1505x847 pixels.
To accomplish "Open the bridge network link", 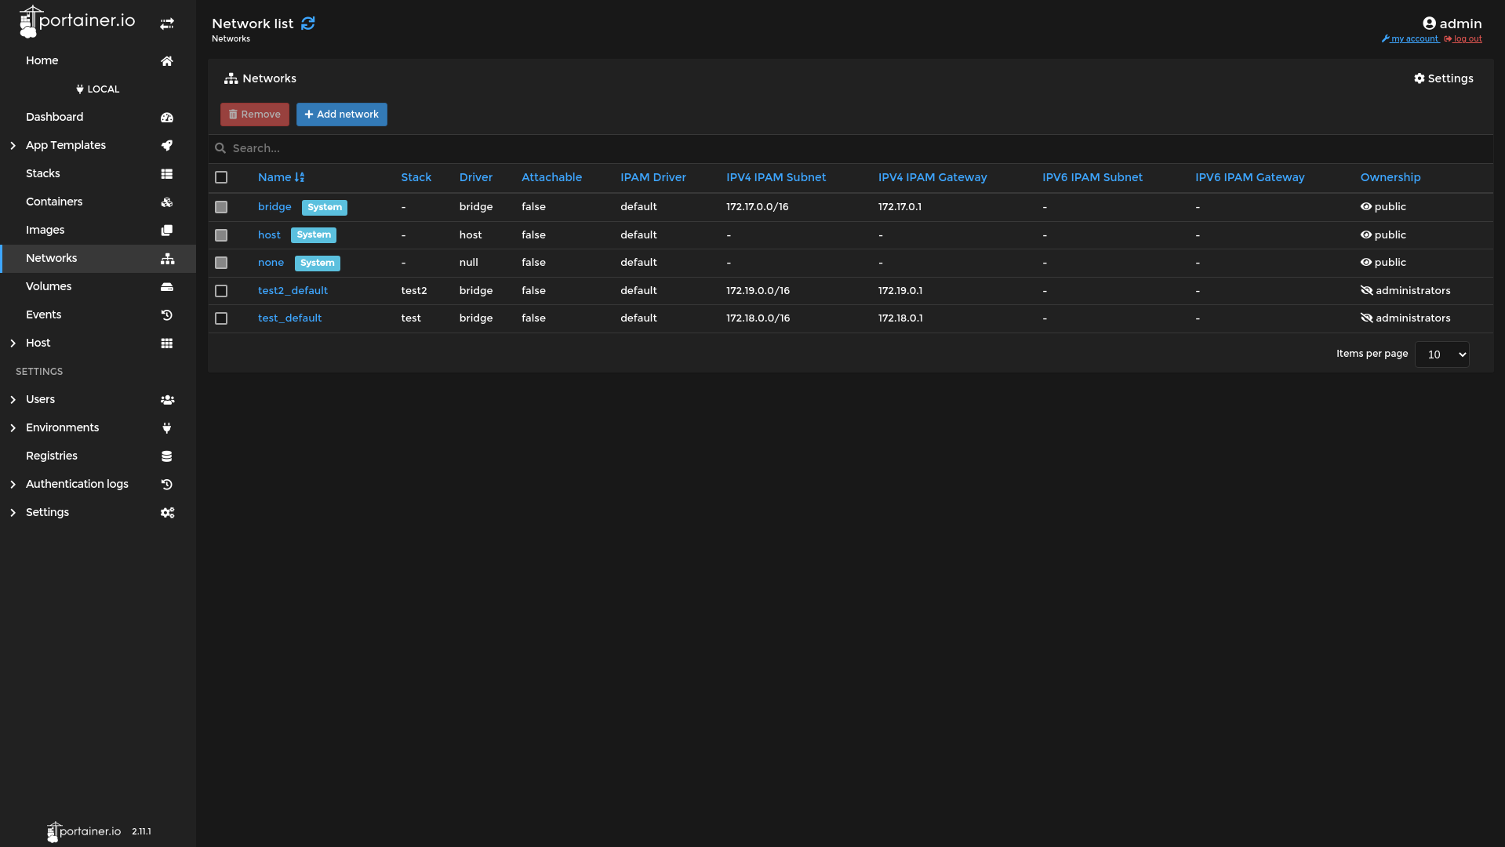I will tap(274, 207).
